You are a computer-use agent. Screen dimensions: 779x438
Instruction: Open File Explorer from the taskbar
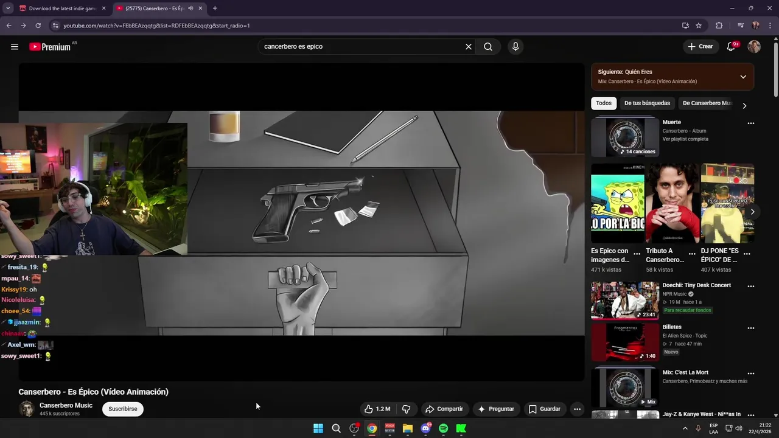click(408, 428)
